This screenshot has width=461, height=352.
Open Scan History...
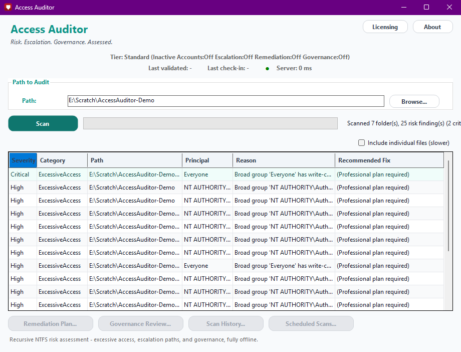click(x=226, y=324)
